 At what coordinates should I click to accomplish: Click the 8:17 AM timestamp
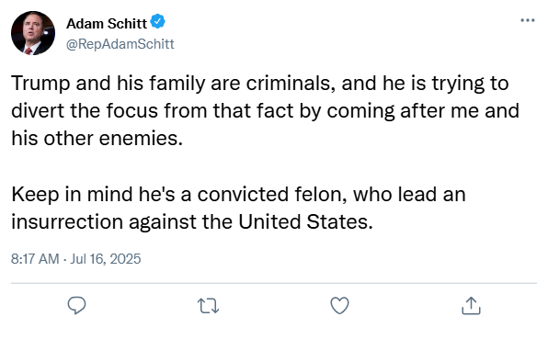pos(35,259)
